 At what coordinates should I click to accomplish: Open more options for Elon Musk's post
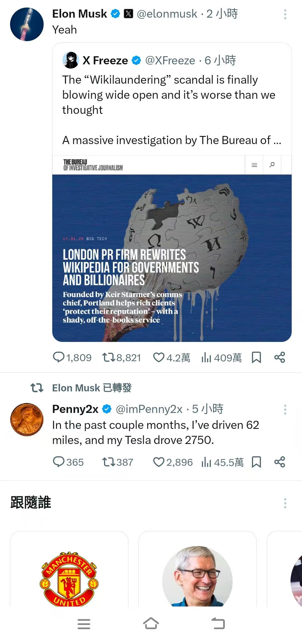click(285, 14)
